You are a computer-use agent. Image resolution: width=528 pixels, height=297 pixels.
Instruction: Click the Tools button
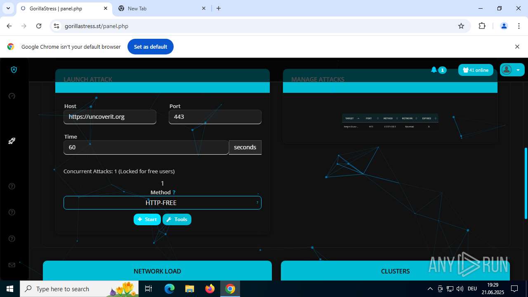[x=177, y=219]
